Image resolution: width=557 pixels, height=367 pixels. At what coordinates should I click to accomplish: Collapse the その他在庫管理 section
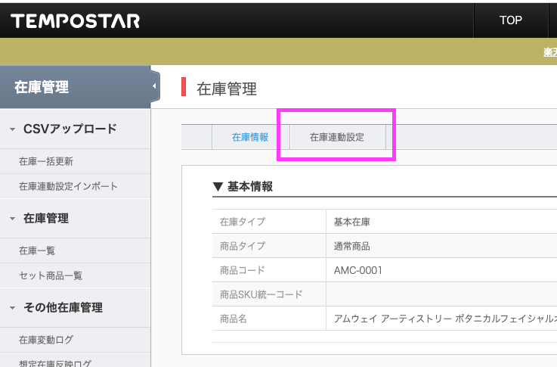click(x=13, y=308)
